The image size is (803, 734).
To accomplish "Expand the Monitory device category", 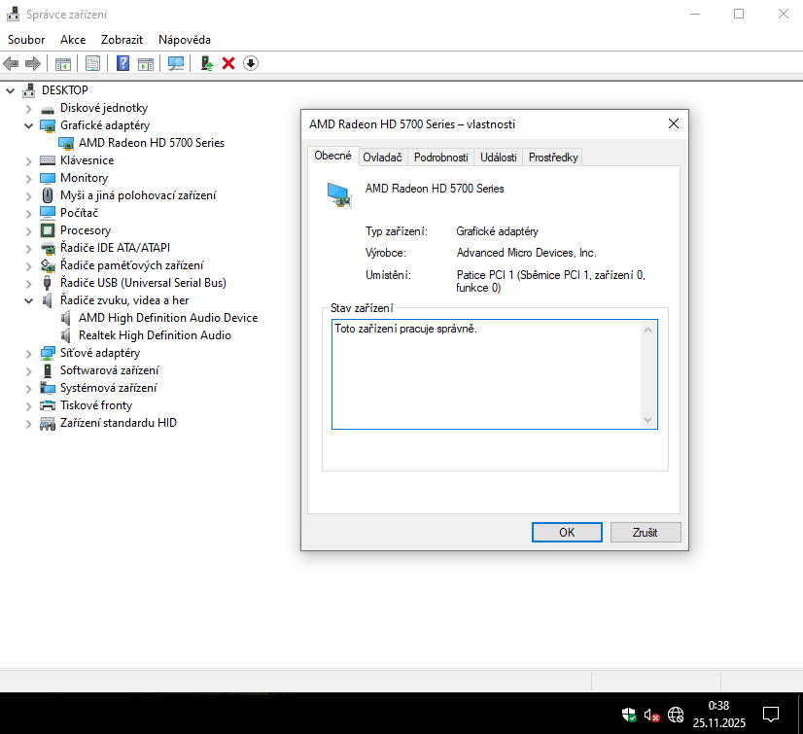I will pyautogui.click(x=27, y=178).
